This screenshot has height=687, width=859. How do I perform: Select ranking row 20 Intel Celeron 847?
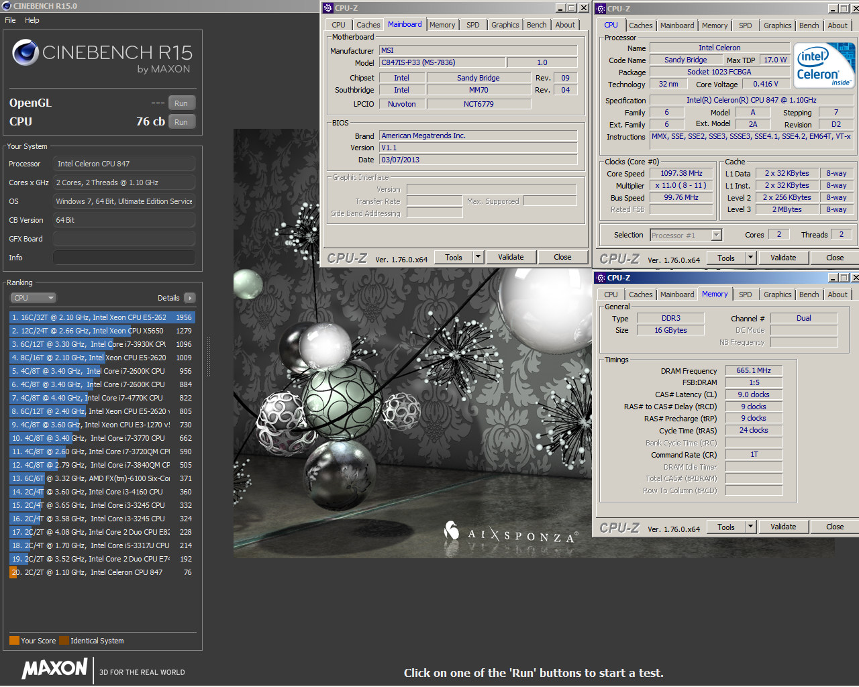pyautogui.click(x=102, y=572)
